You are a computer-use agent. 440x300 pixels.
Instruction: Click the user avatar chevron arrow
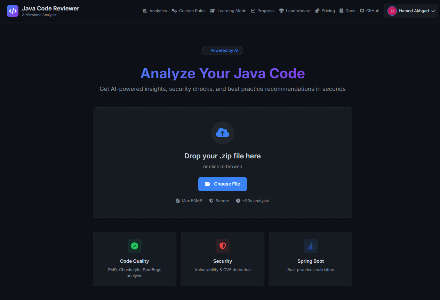432,11
